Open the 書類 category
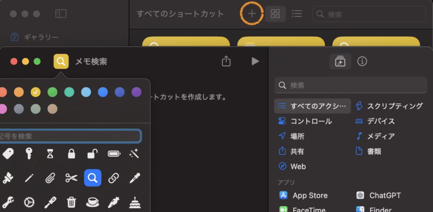Image resolution: width=433 pixels, height=212 pixels. (369, 151)
